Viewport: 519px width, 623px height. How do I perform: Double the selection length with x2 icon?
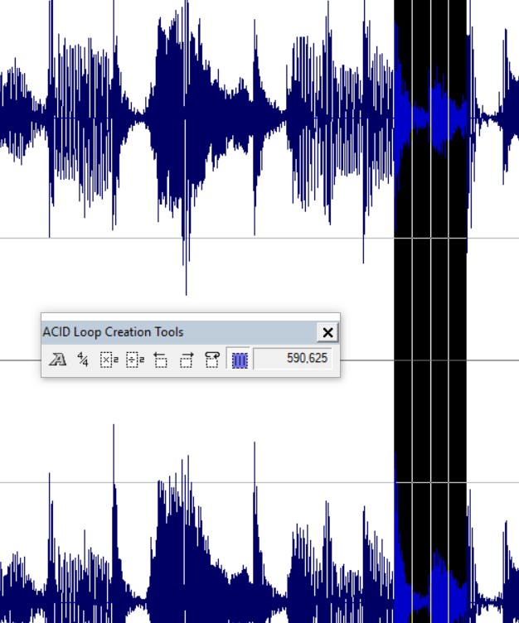(x=109, y=360)
